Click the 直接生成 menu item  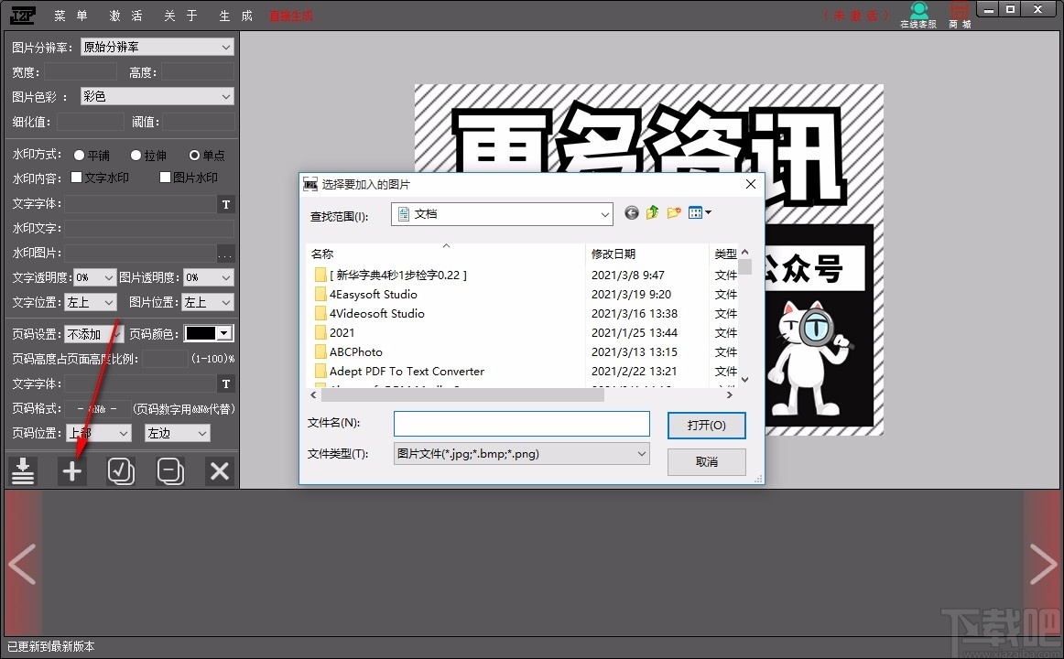[291, 15]
